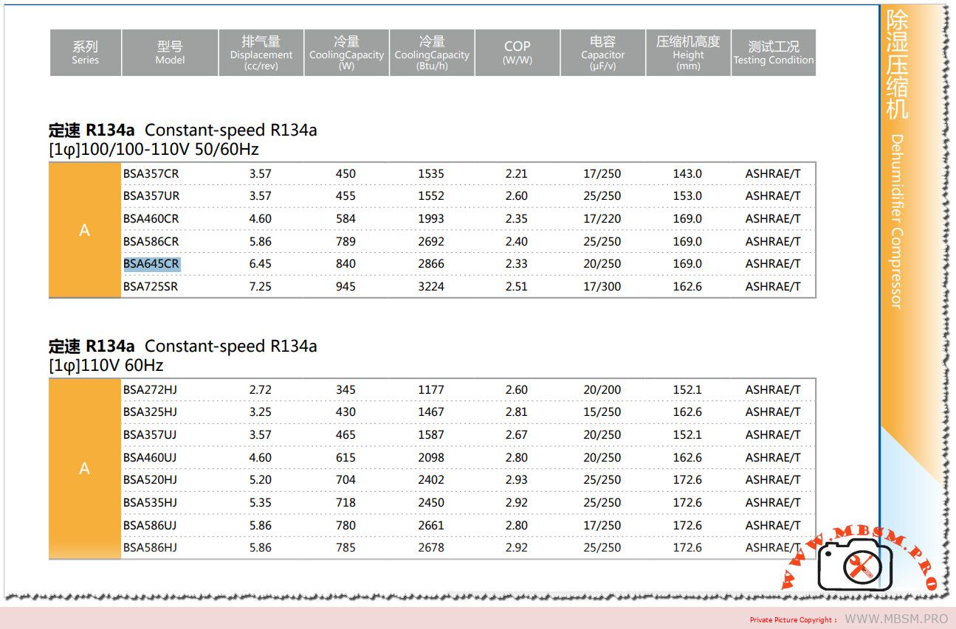The image size is (956, 629).
Task: Select the BSA725SR model entry
Action: 151,286
